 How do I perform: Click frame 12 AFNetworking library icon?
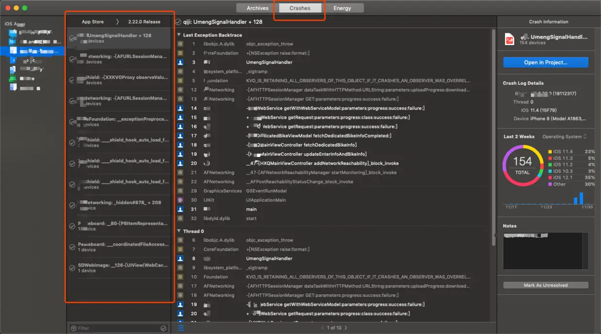180,90
